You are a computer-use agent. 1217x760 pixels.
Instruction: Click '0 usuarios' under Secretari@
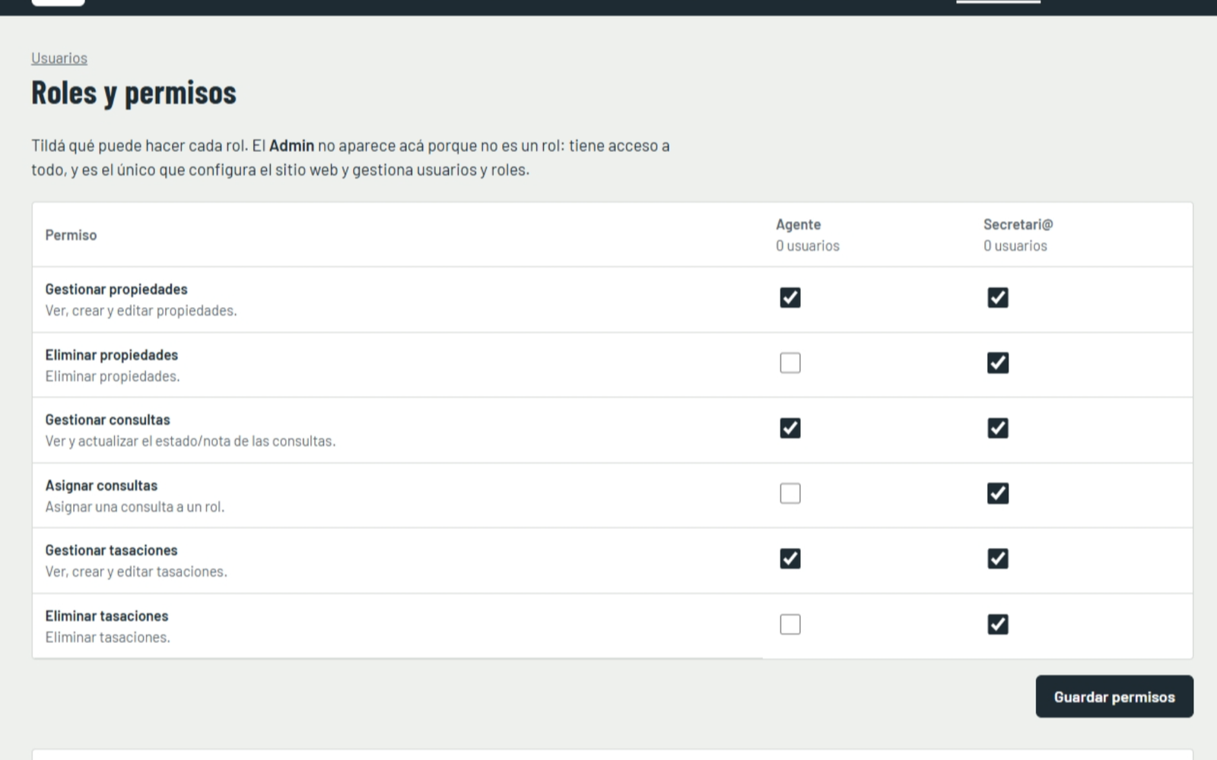(x=1015, y=245)
